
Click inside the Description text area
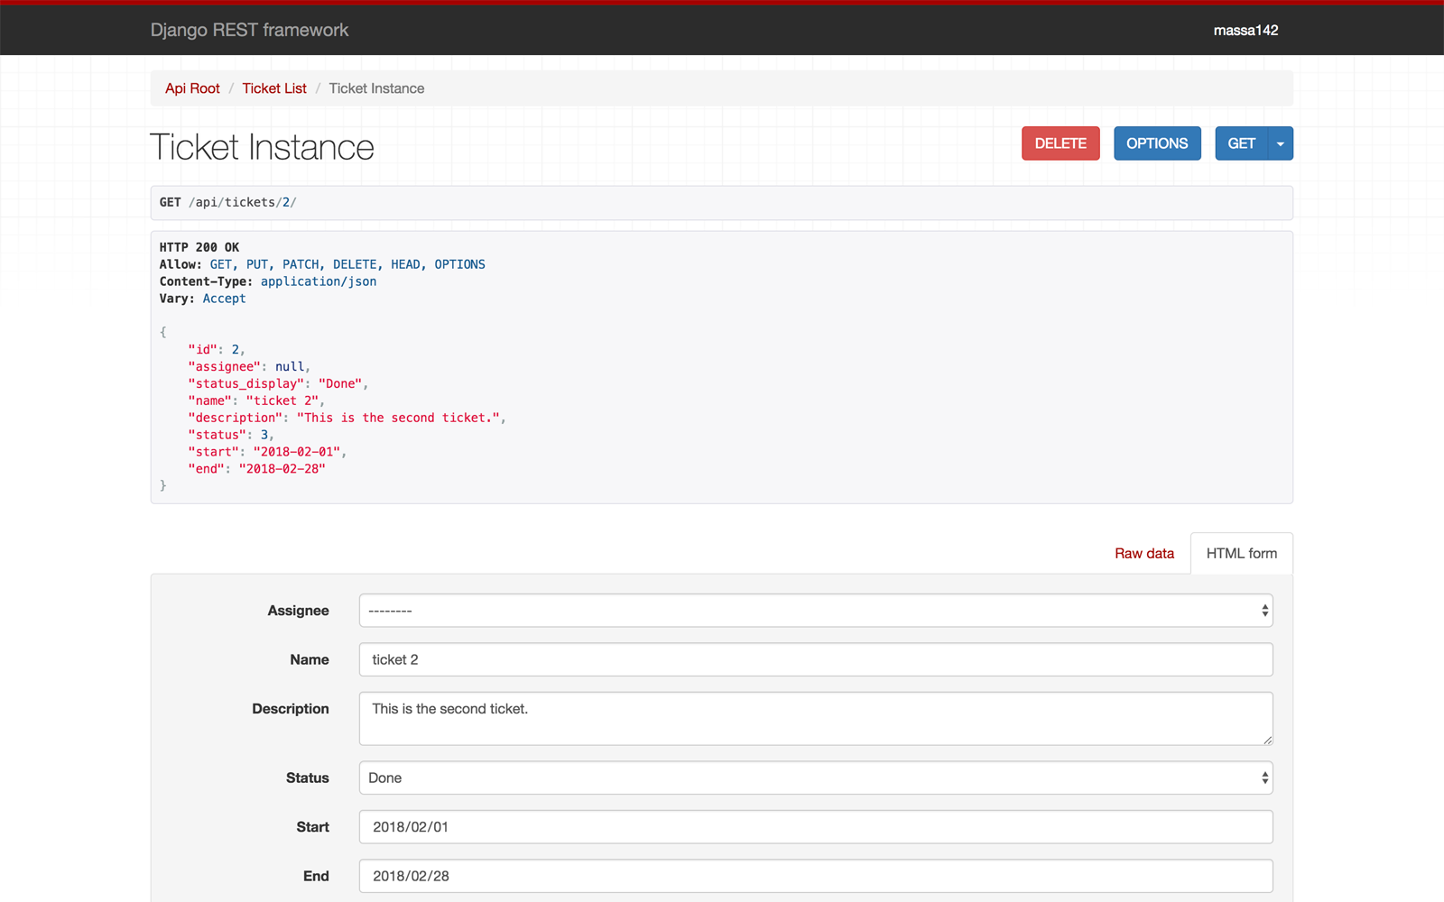tap(816, 718)
